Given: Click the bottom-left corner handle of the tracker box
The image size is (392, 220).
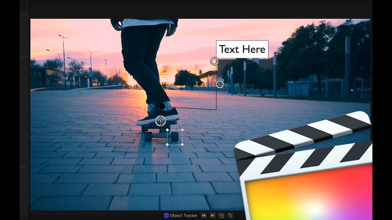Looking at the screenshot, I should click(x=167, y=145).
